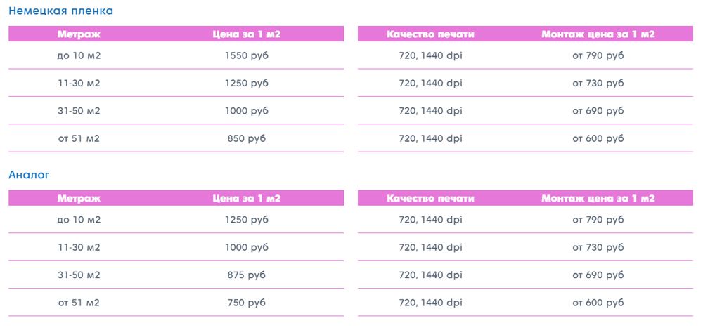Screen dimensions: 703x330
Task: Click 'Метраж' header in Немецкая пленка table
Action: [x=79, y=34]
